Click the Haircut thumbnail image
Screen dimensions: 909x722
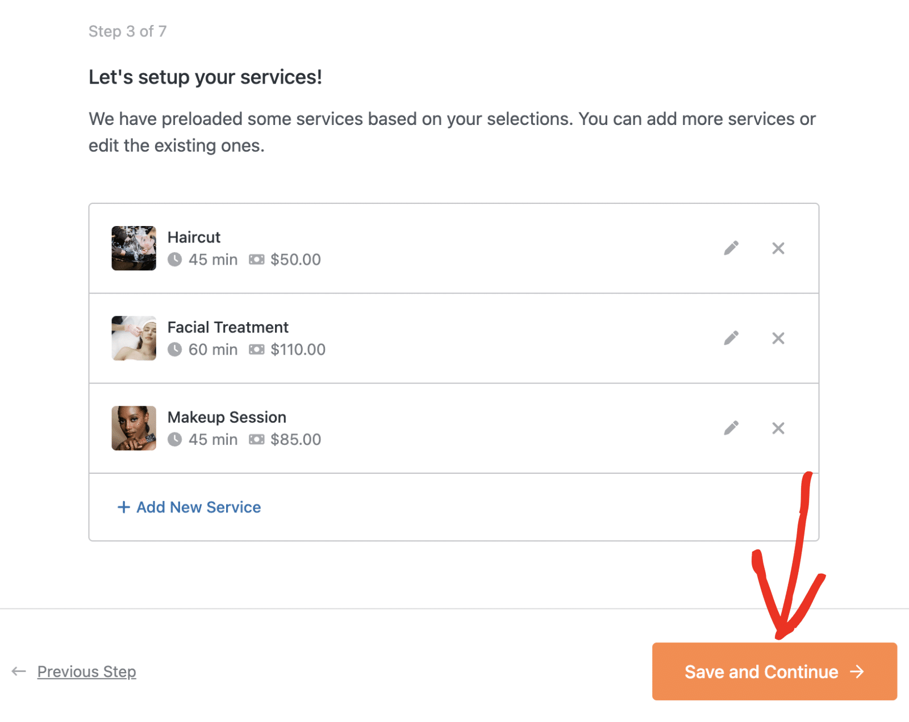coord(134,248)
